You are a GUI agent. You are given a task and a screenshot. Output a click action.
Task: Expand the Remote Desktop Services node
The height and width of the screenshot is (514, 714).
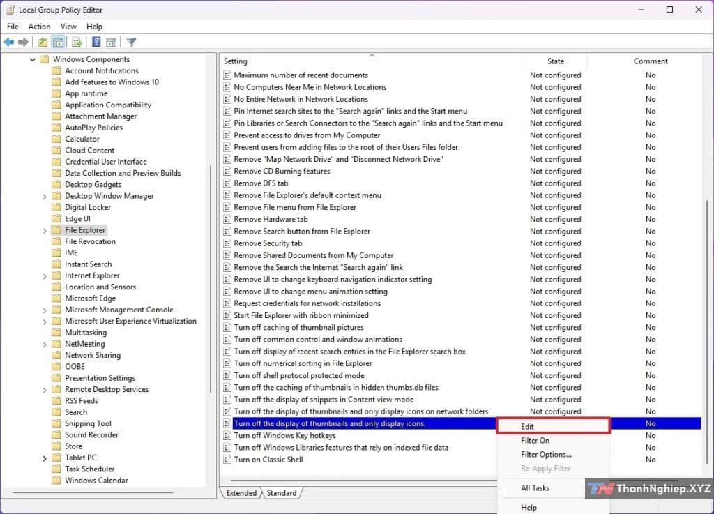(45, 390)
